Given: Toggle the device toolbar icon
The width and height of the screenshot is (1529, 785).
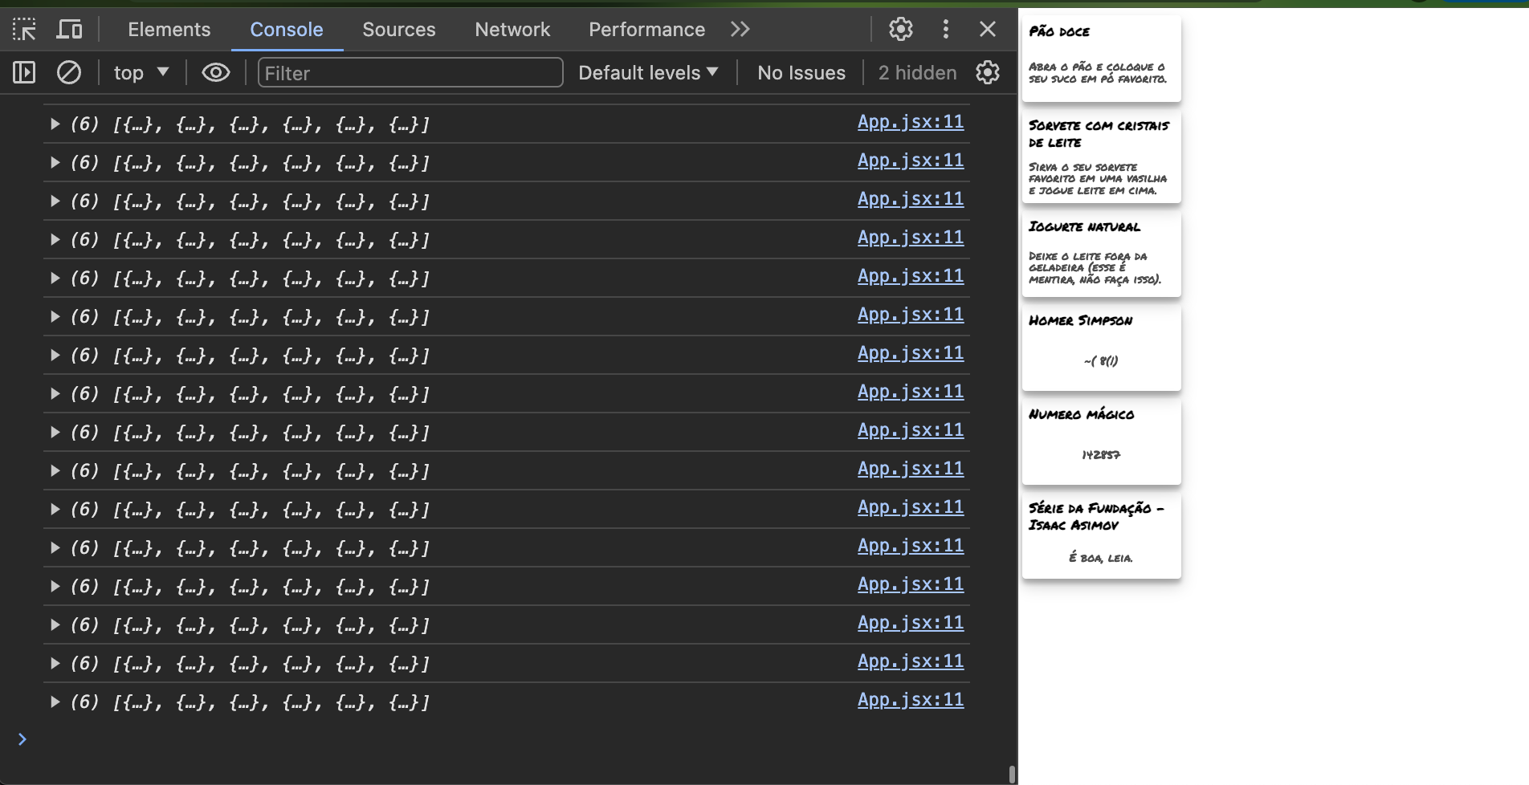Looking at the screenshot, I should (70, 30).
